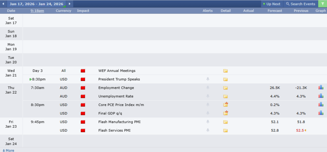The image size is (327, 152).
Task: Open starred detail folder for Core PCE Price Index
Action: click(225, 104)
